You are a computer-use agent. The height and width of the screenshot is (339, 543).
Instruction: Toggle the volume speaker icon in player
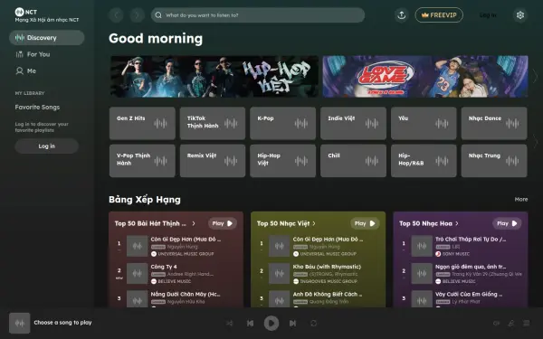coord(496,323)
